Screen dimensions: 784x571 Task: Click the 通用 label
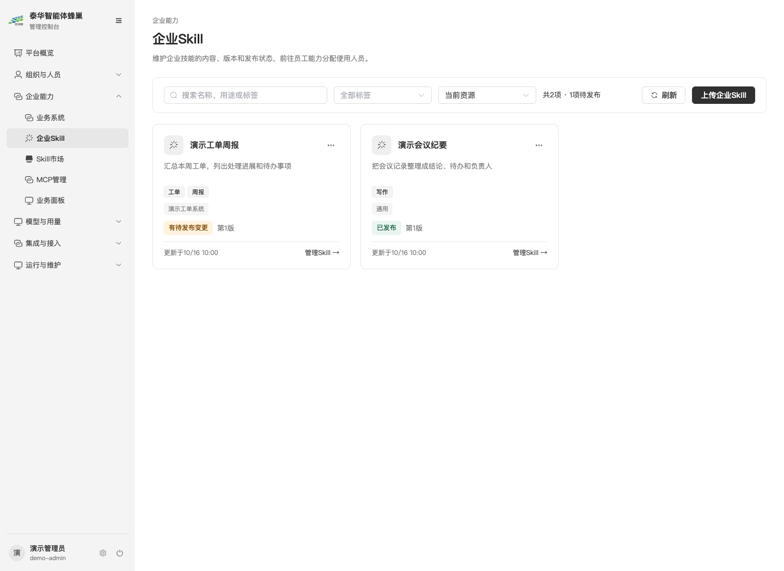tap(382, 209)
